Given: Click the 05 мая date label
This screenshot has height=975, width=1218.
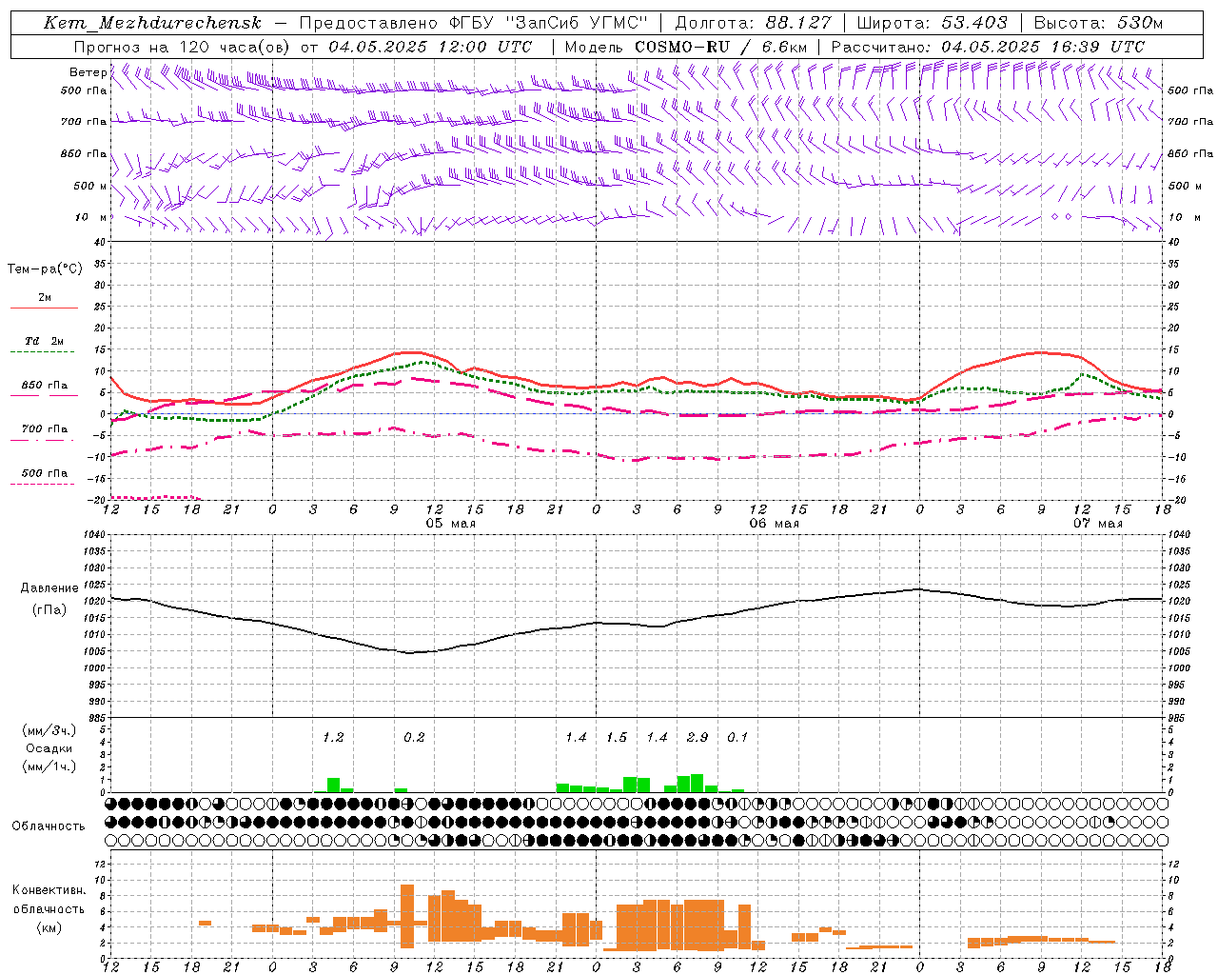Looking at the screenshot, I should click(x=450, y=524).
